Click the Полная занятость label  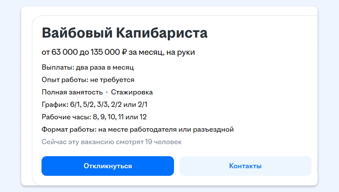pos(72,92)
